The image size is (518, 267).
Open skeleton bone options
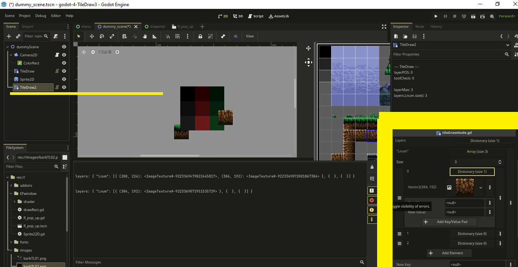[x=223, y=36]
